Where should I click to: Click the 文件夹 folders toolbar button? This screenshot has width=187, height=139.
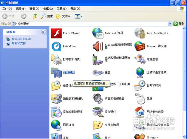point(63,16)
